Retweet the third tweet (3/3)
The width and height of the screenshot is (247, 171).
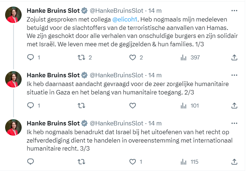[82, 162]
